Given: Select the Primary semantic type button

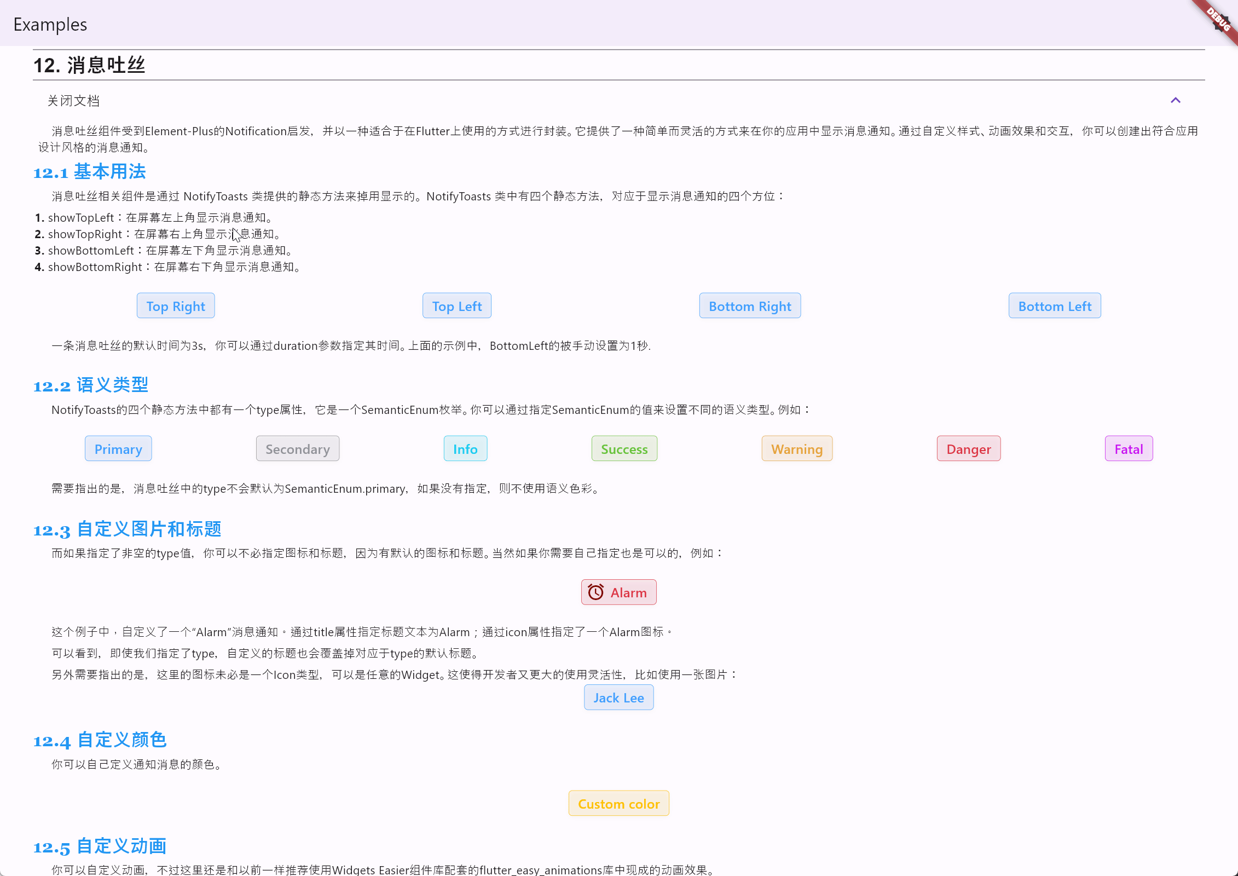Looking at the screenshot, I should coord(118,447).
